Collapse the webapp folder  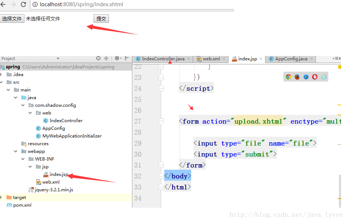(x=16, y=151)
